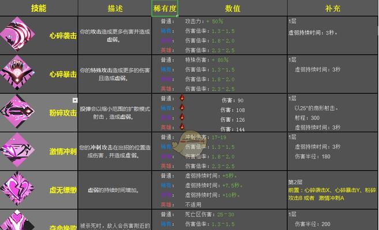Select description 您的冲刺攻击在出招的位置造成伤害
This screenshot has height=230, width=379.
pyautogui.click(x=115, y=151)
